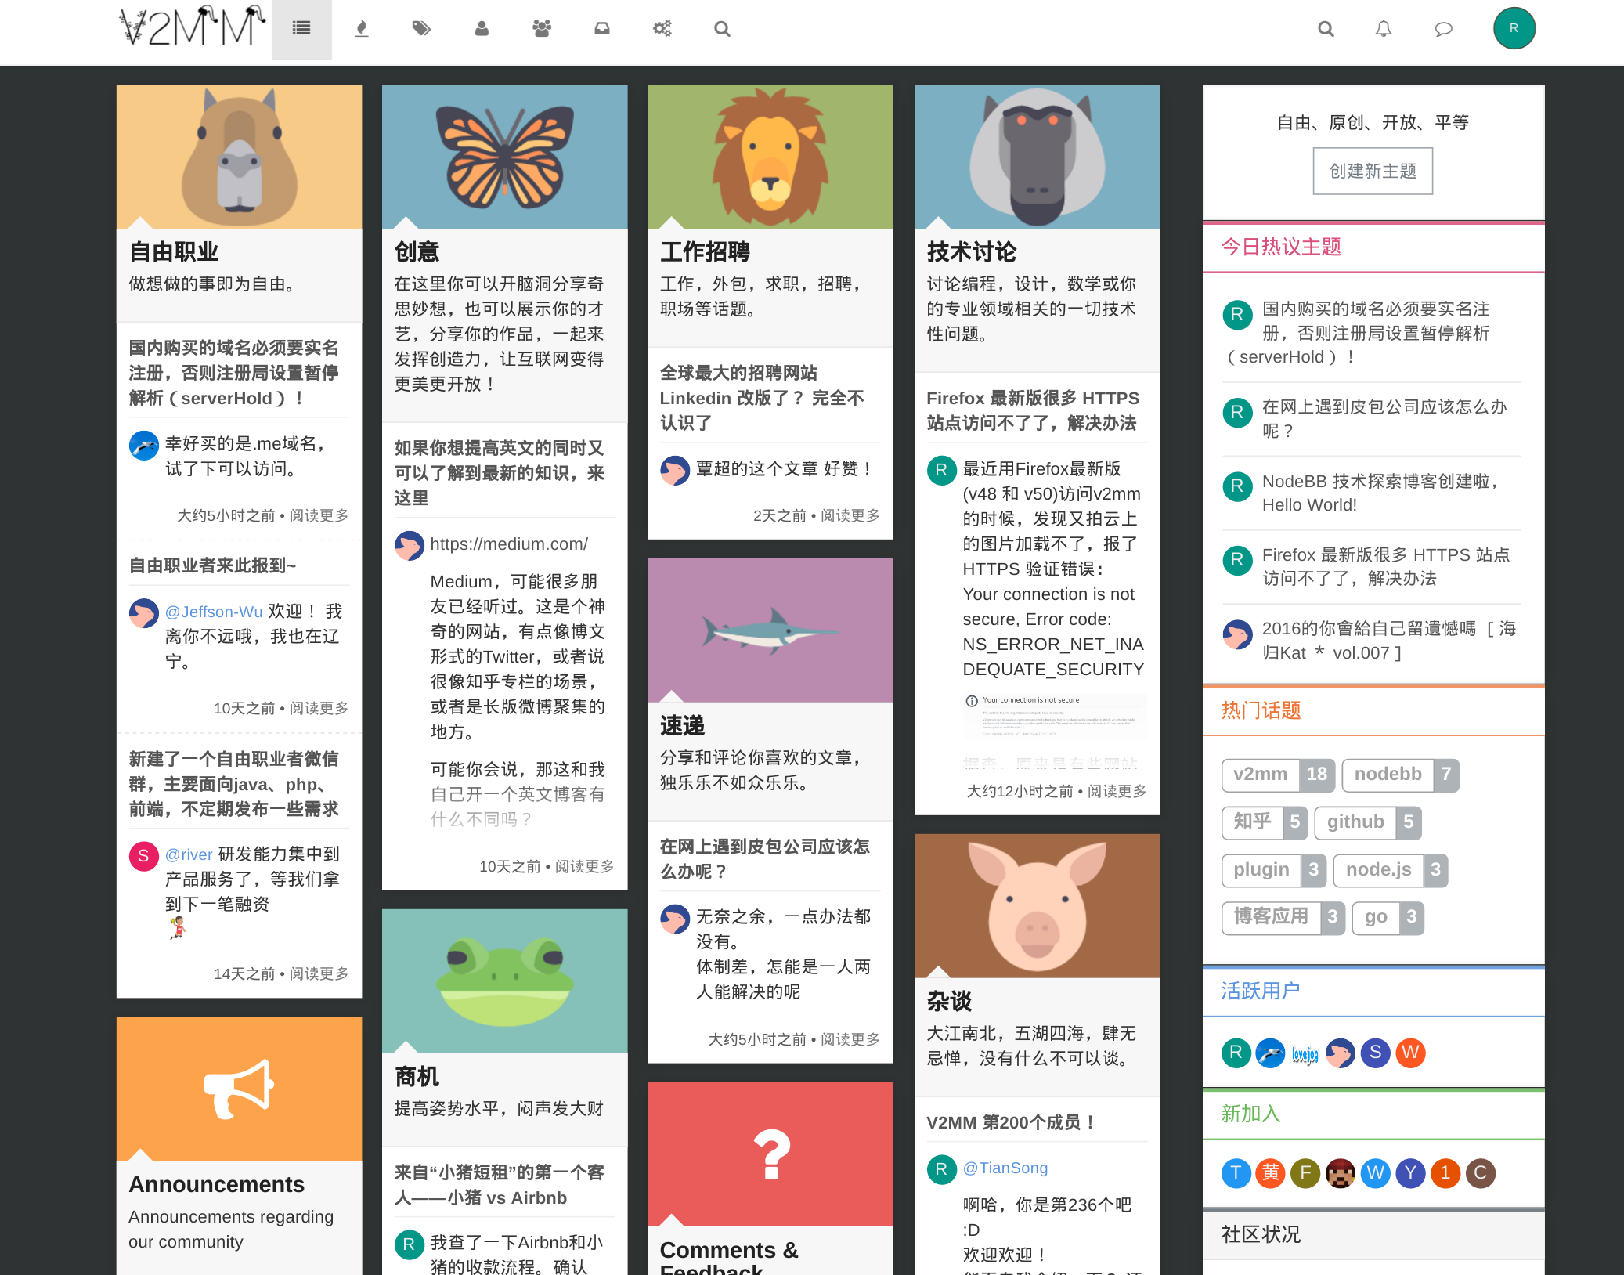Open the chat messages bubble icon
The width and height of the screenshot is (1624, 1275).
pyautogui.click(x=1444, y=28)
